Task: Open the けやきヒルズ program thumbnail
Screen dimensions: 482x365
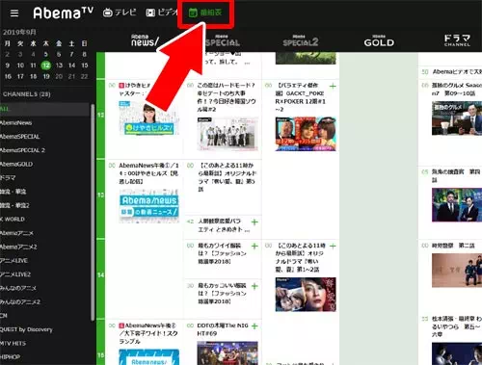Action: (148, 118)
